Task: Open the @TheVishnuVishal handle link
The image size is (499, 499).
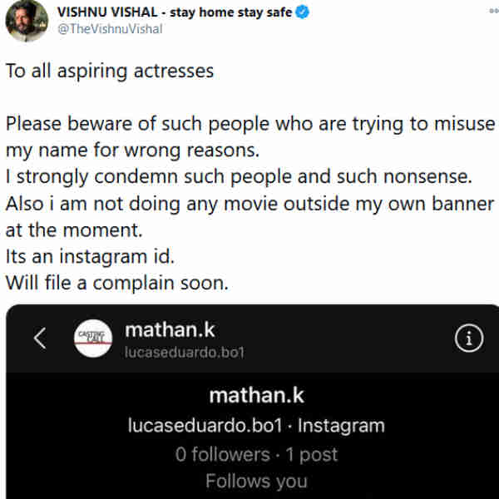Action: (109, 29)
